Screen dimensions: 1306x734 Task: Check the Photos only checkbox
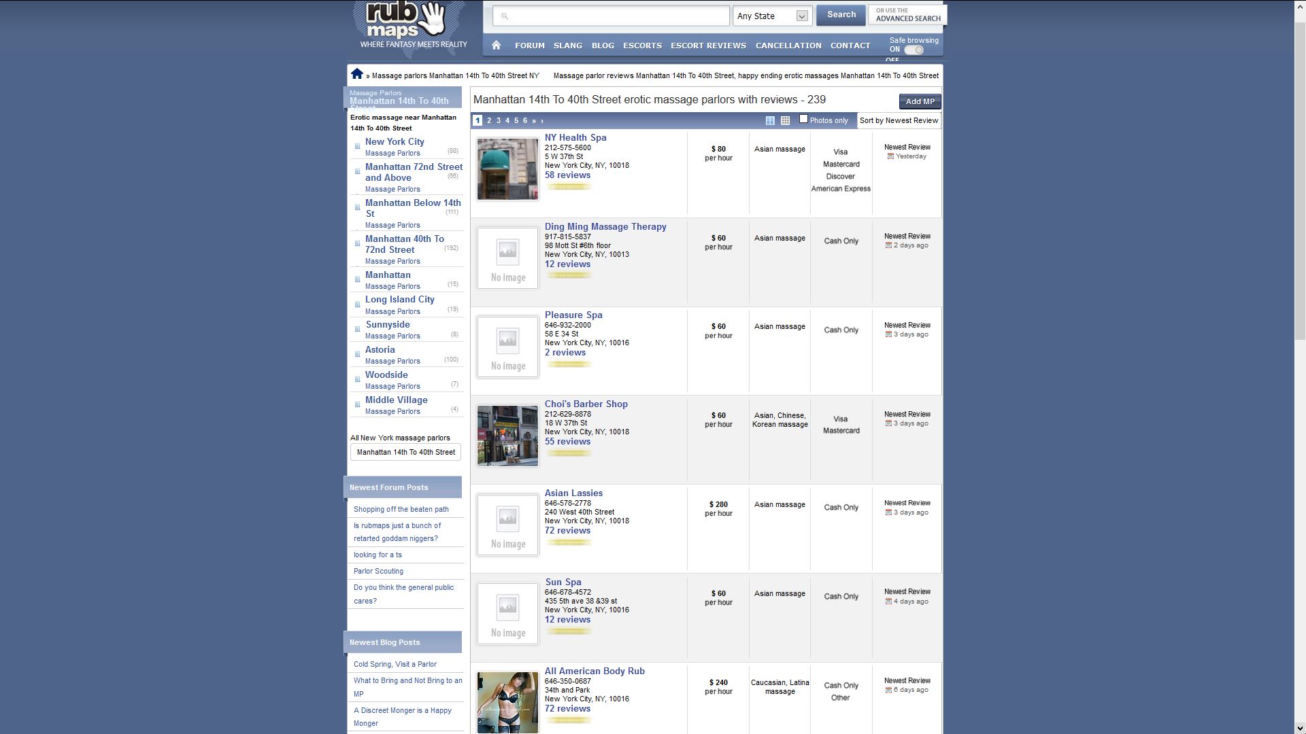(x=803, y=119)
